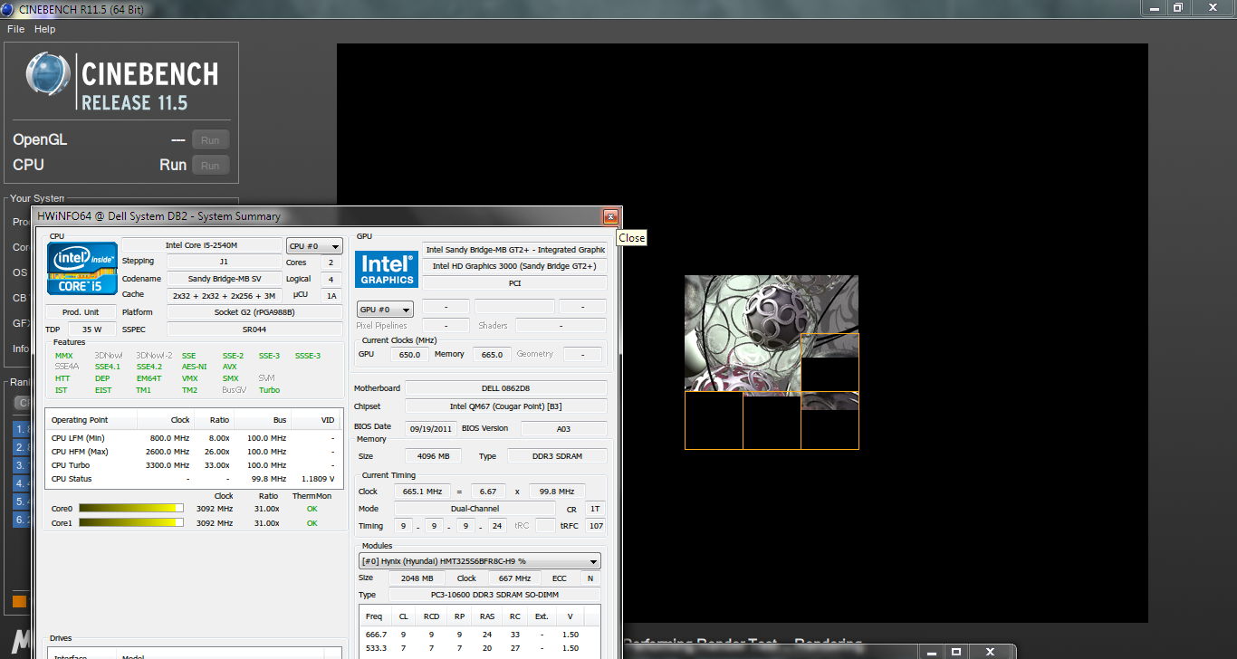1237x659 pixels.
Task: Restore down the Cinebench window
Action: click(1177, 6)
